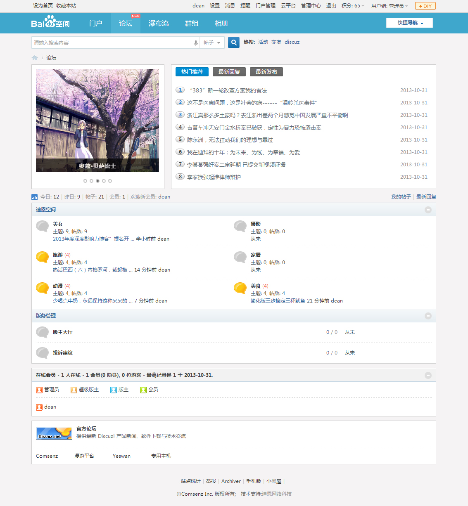The height and width of the screenshot is (506, 468).
Task: Switch to the 最新发布 tab
Action: pos(266,72)
